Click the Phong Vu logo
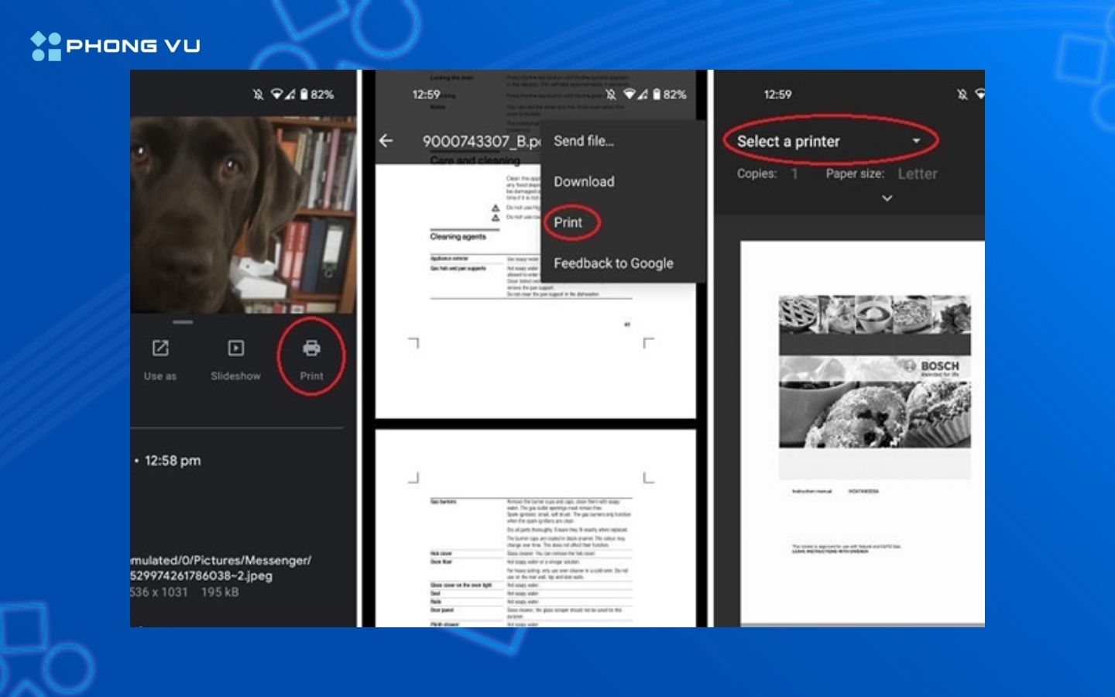This screenshot has height=697, width=1115. coord(115,46)
